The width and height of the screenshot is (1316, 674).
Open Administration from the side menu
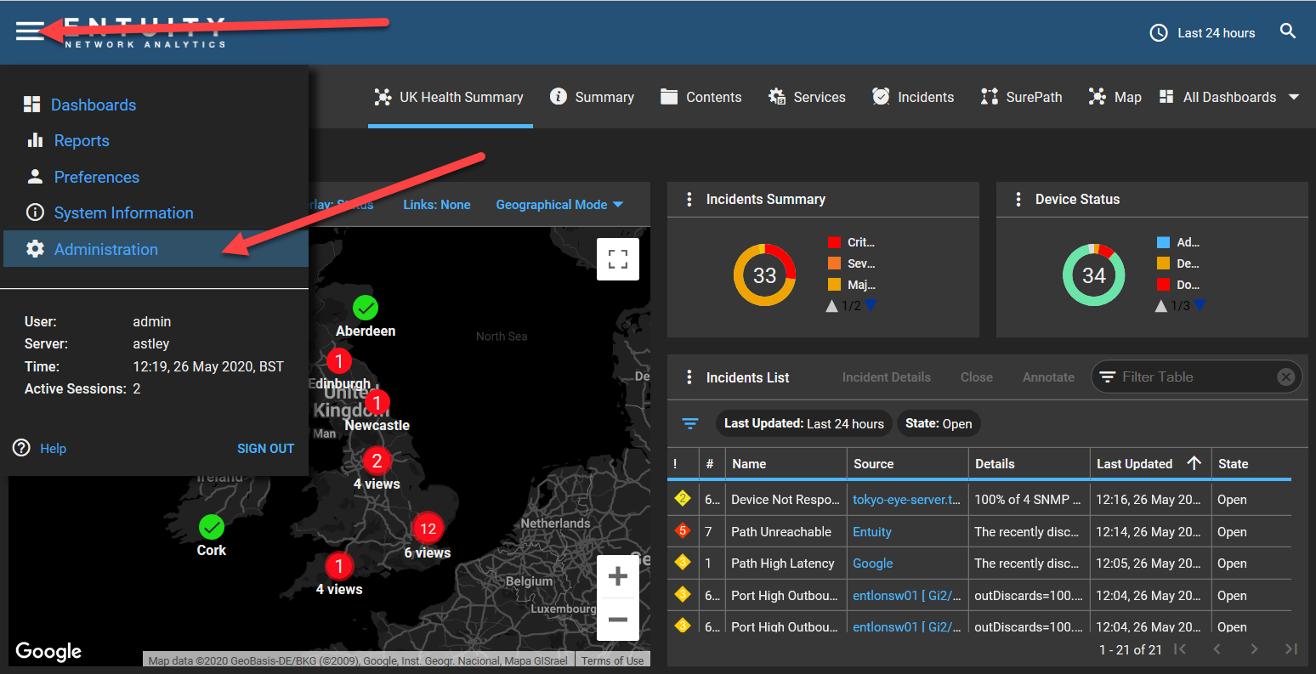(156, 249)
